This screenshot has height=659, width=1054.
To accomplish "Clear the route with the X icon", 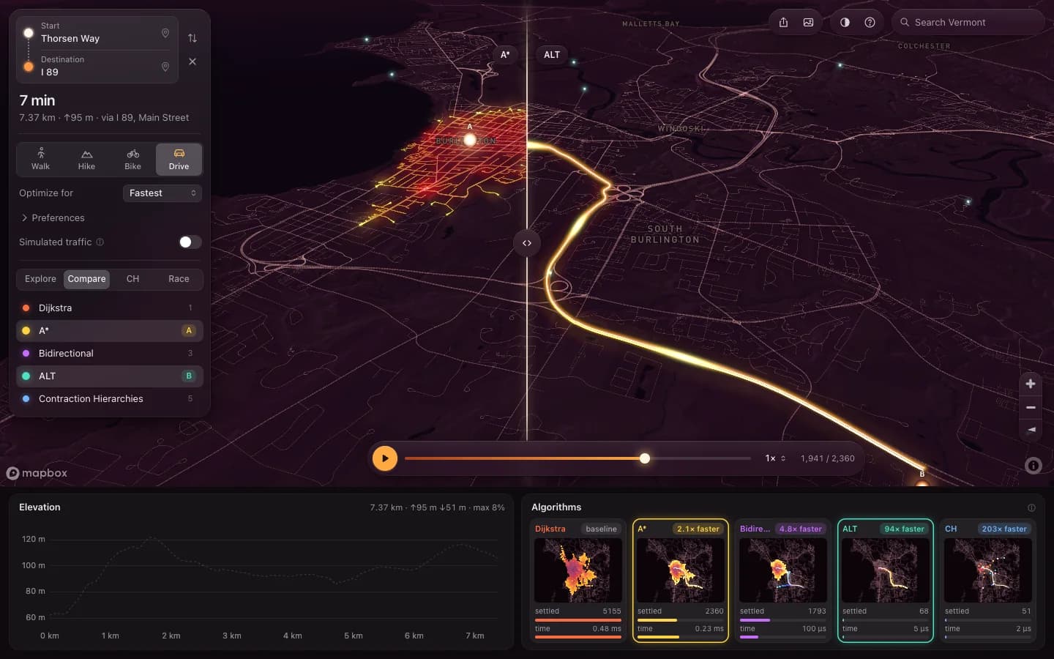I will click(x=193, y=62).
